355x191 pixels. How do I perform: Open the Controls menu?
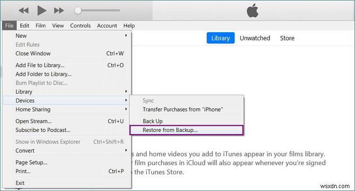[80, 26]
